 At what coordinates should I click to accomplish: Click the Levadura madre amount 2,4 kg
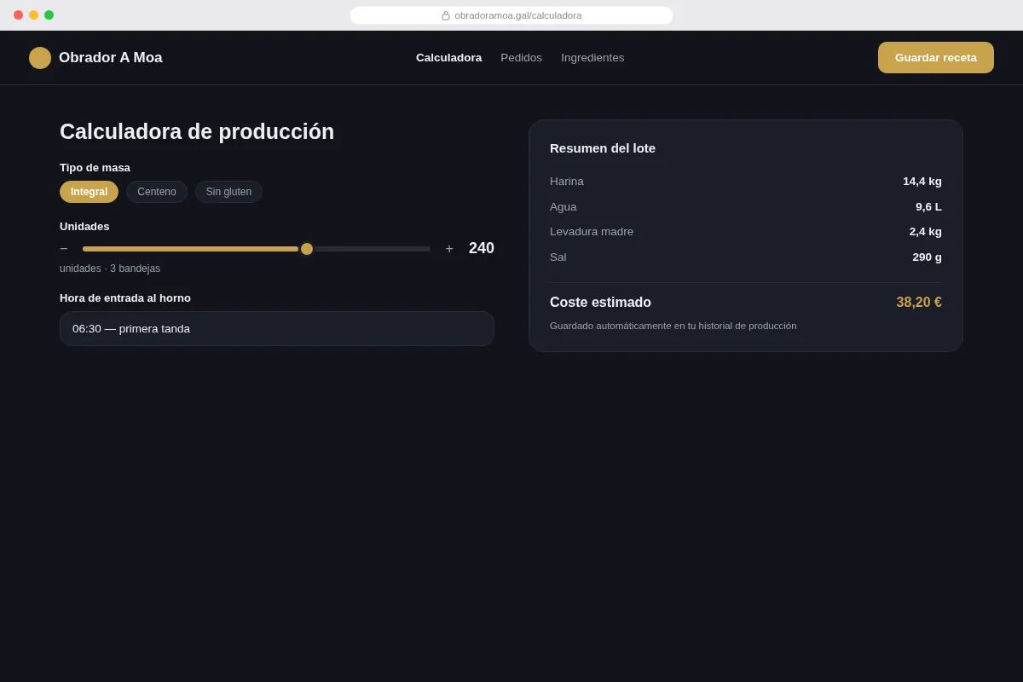926,231
